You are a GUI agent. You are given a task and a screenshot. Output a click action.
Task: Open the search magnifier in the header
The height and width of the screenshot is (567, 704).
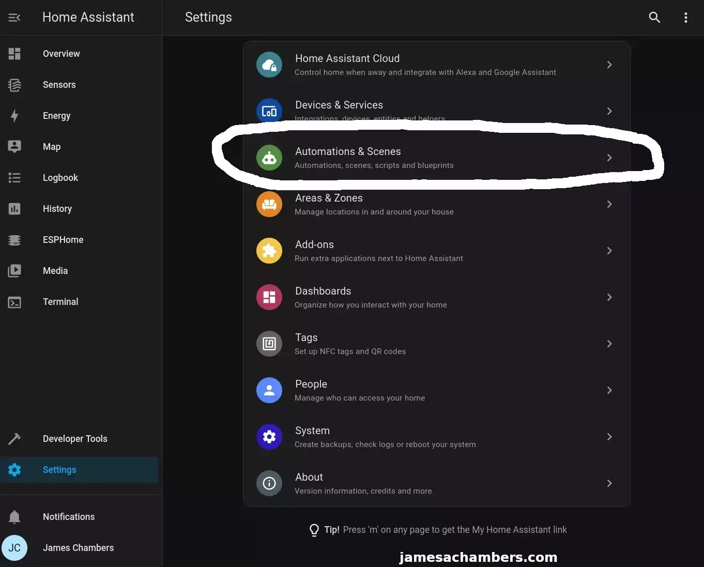coord(654,17)
